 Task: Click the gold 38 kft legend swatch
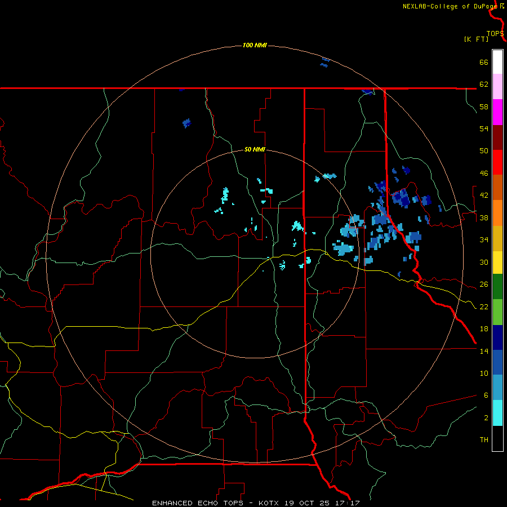(497, 238)
